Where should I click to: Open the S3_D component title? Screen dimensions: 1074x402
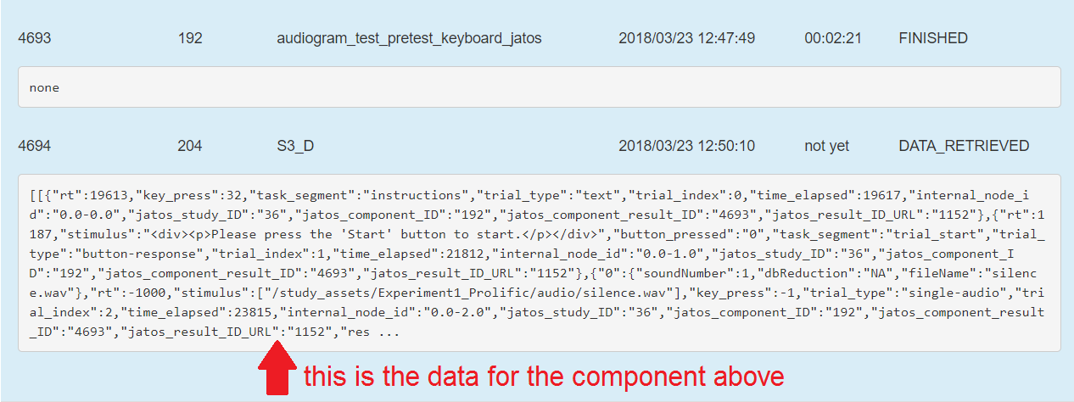tap(295, 146)
